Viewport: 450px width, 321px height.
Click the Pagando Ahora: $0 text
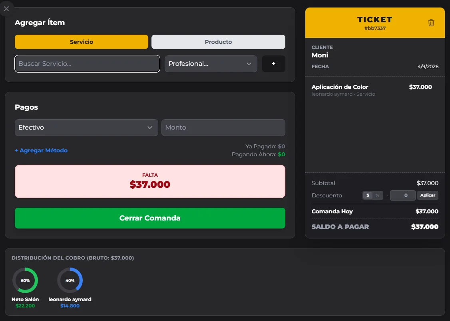[258, 154]
